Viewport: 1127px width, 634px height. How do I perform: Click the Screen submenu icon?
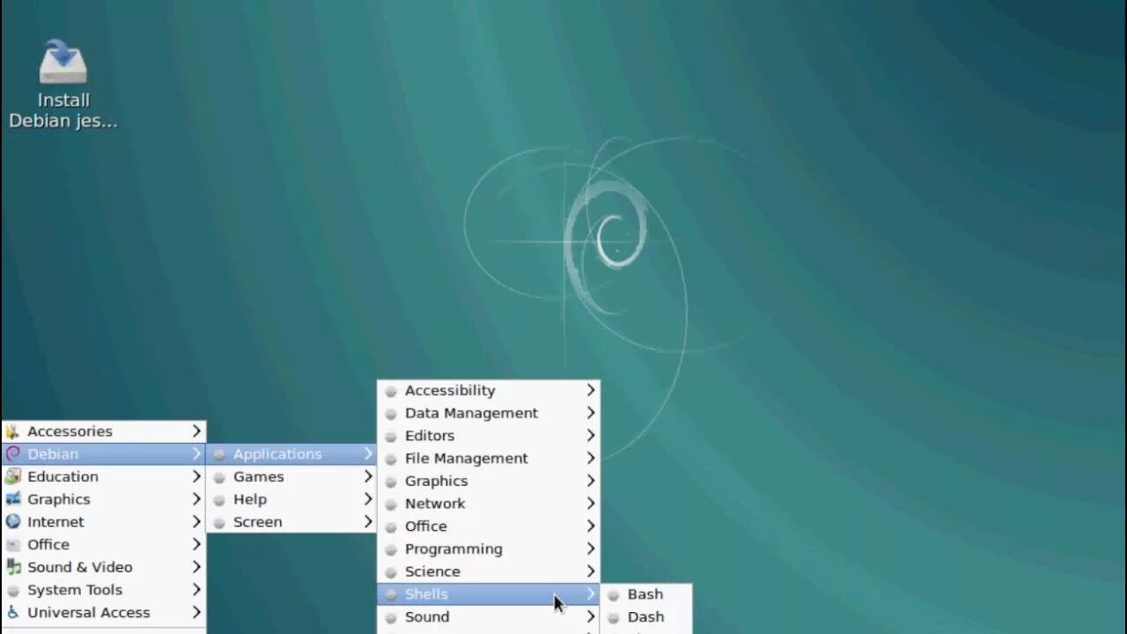click(219, 523)
